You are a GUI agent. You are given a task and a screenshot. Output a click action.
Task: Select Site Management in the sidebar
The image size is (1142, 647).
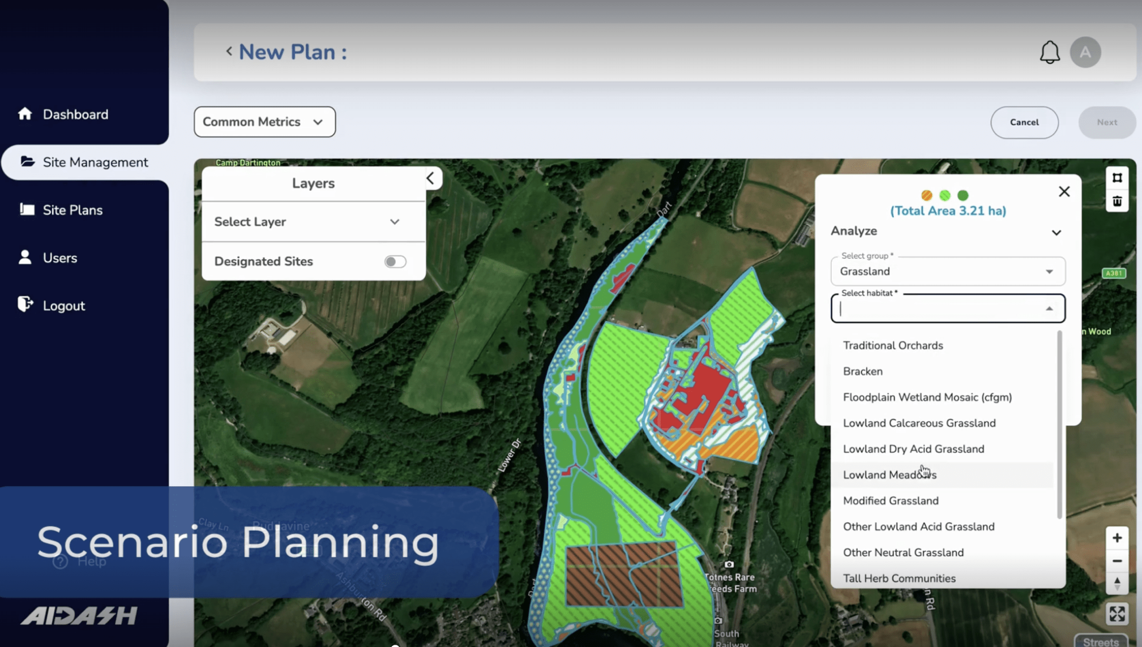[x=84, y=162]
